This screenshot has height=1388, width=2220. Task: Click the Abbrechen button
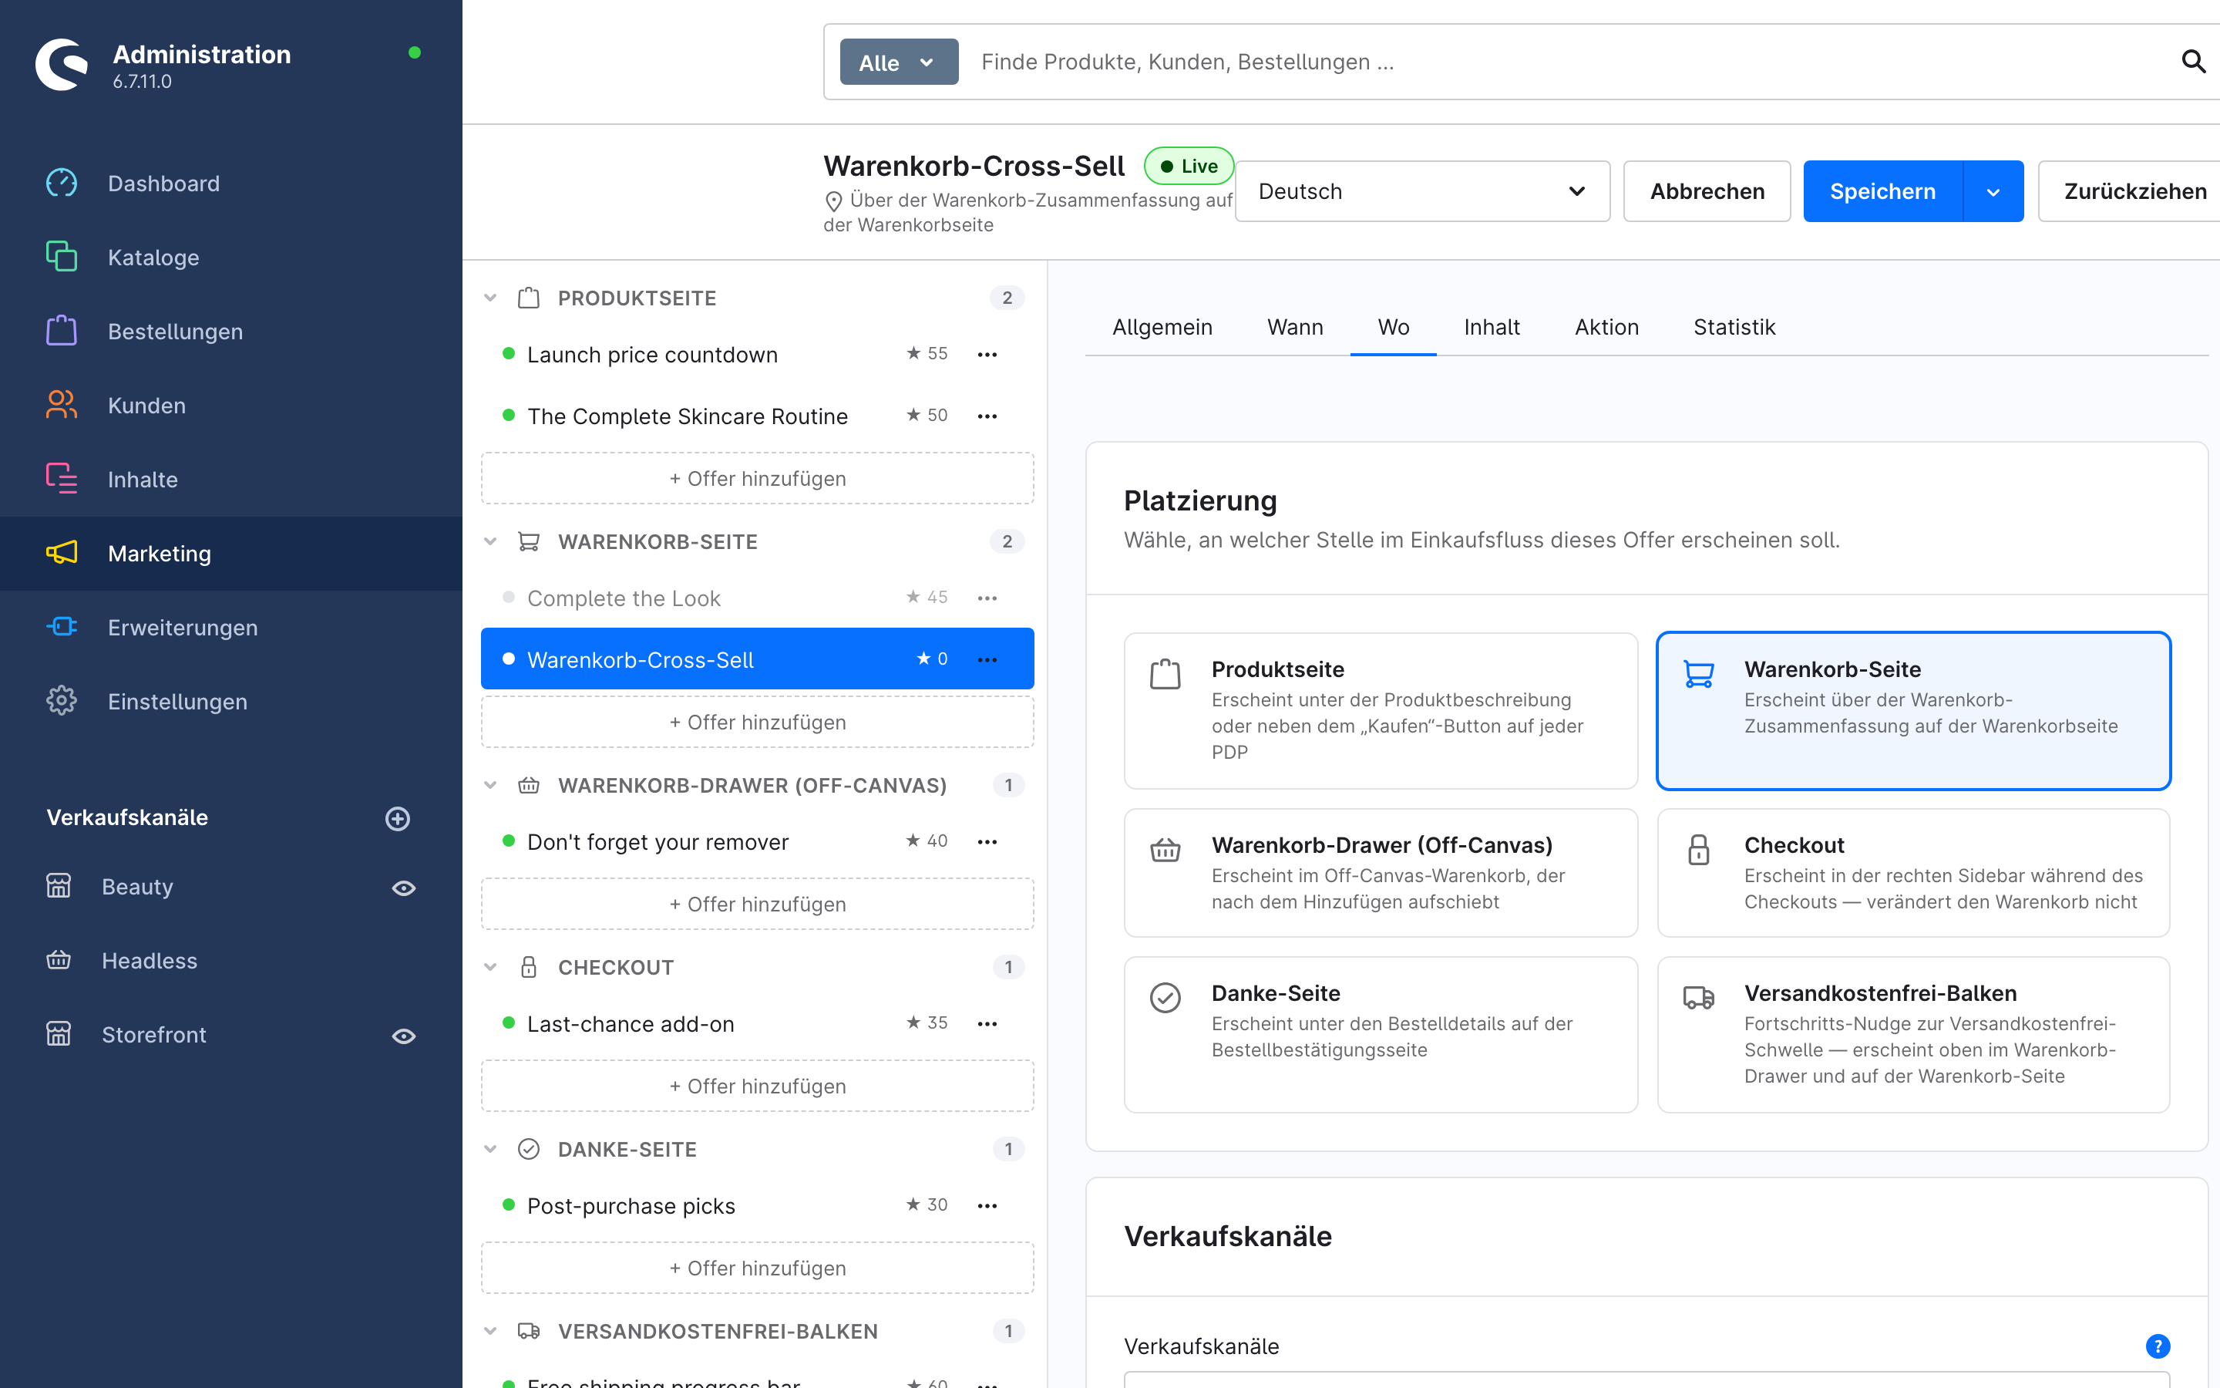tap(1707, 191)
